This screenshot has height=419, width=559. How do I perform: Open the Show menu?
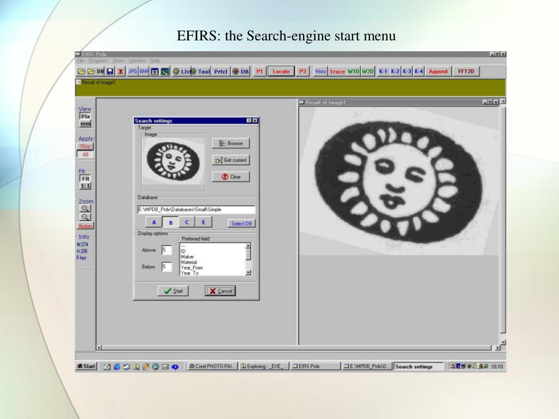118,61
